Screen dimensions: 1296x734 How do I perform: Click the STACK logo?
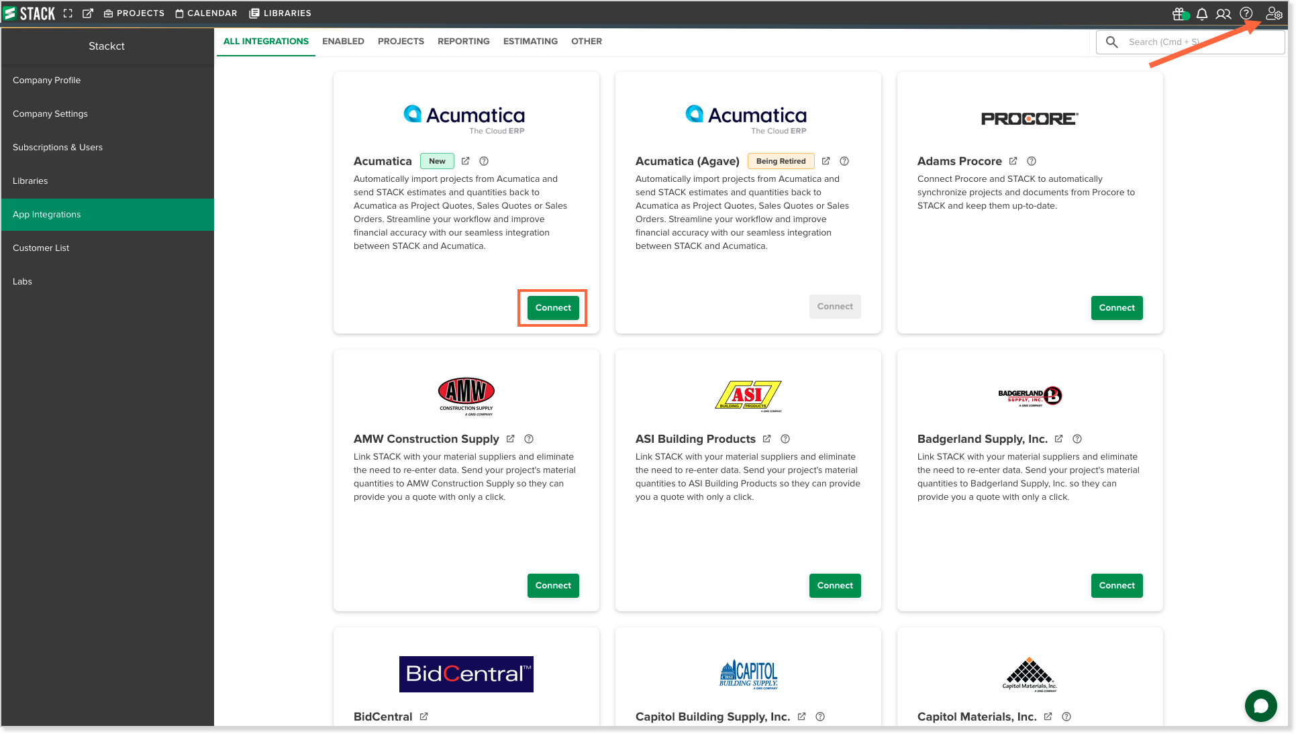tap(30, 13)
